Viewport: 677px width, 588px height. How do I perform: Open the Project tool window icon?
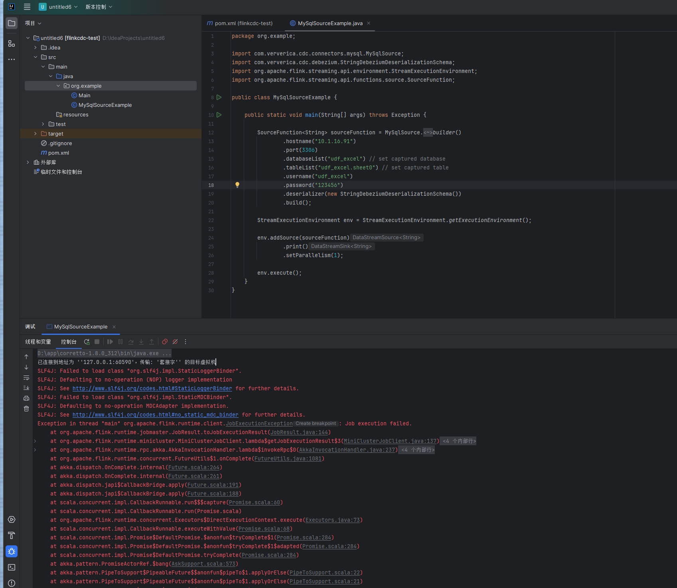[x=12, y=23]
